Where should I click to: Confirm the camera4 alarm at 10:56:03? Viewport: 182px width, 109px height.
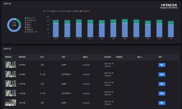point(162,103)
